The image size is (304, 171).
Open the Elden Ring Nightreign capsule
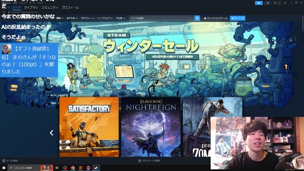tap(151, 127)
